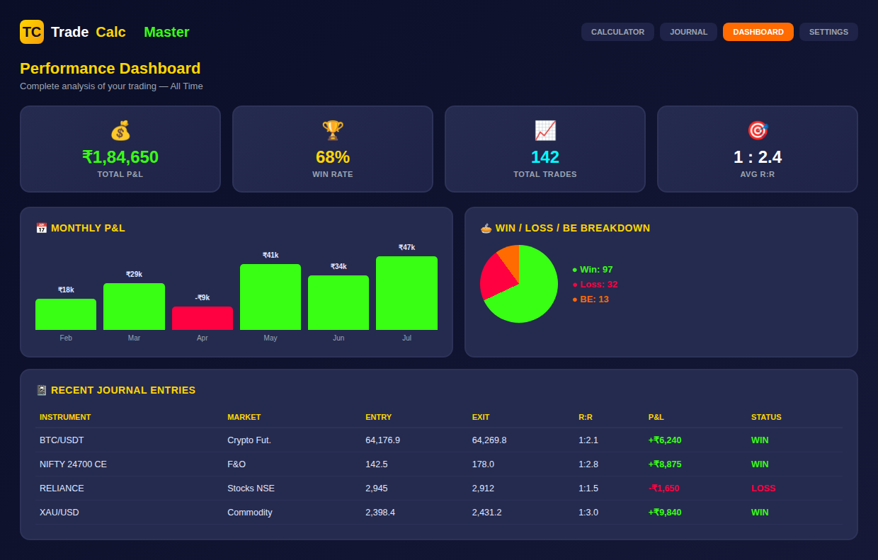Click the ₹1,84,650 Total P&L value
878x560 pixels.
tap(120, 157)
